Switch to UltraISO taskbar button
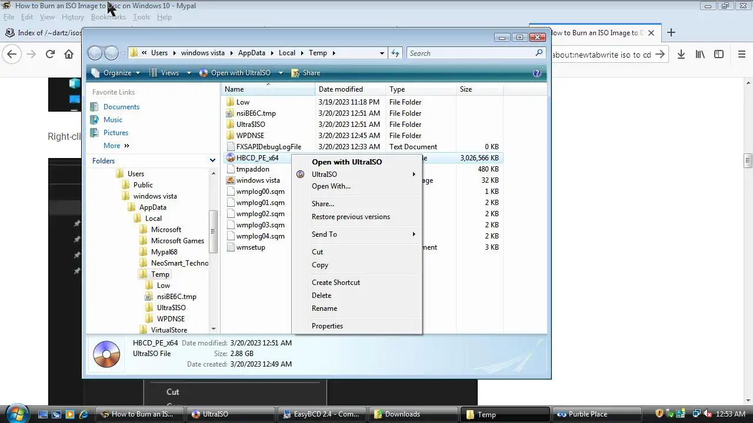 click(x=232, y=414)
